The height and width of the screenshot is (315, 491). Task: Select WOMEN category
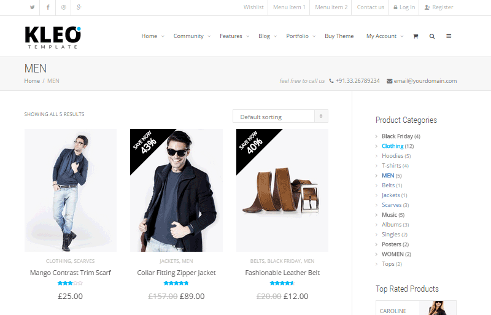coord(392,254)
